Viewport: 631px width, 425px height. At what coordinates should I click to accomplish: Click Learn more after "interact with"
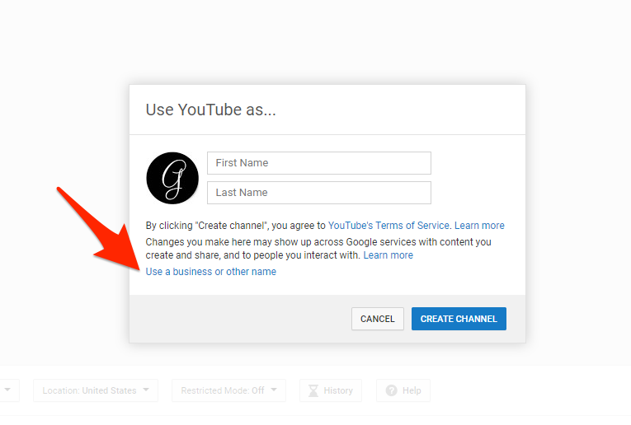click(388, 255)
